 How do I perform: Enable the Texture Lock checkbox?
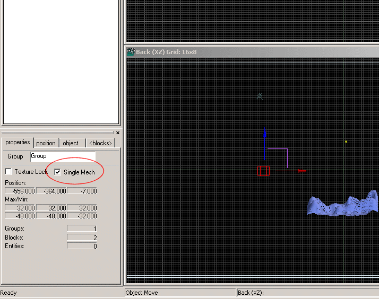tap(8, 172)
